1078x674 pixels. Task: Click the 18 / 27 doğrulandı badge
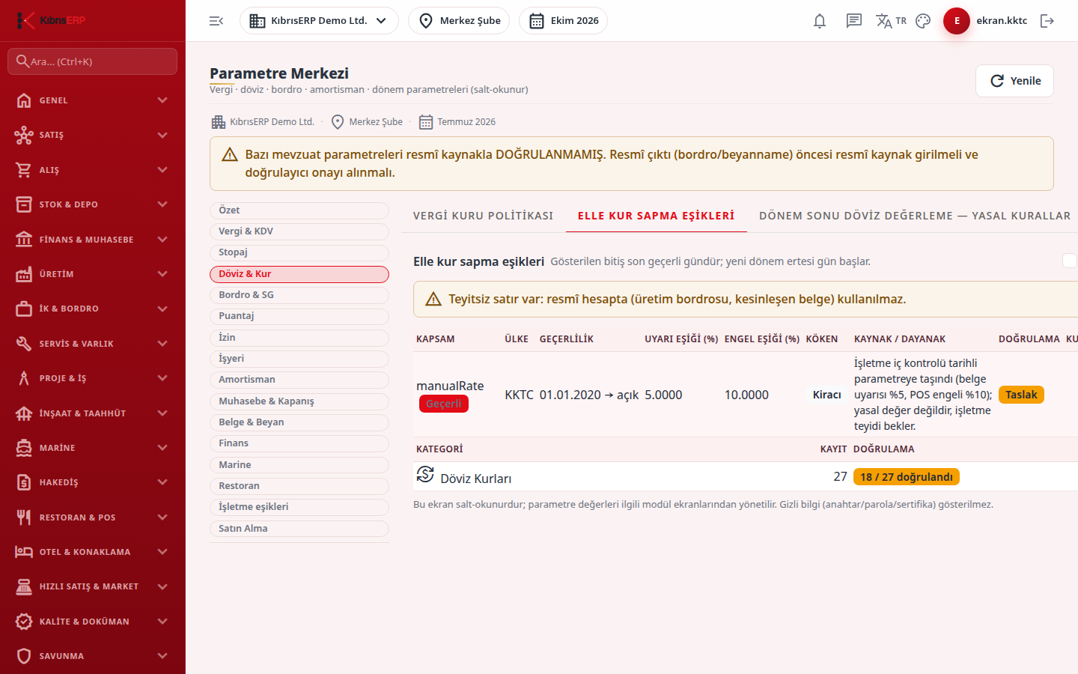point(907,477)
